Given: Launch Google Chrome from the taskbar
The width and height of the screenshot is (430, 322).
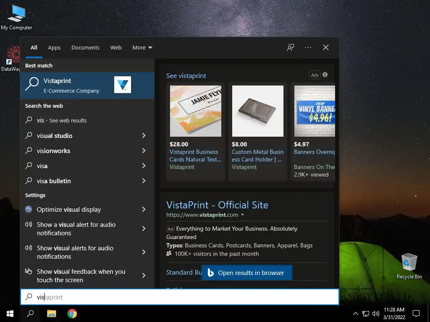Looking at the screenshot, I should [x=72, y=314].
